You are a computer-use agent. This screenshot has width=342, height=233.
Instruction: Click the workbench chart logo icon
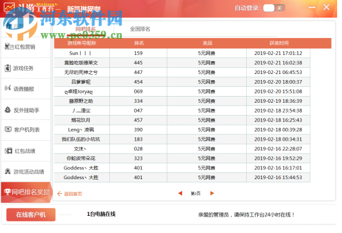pyautogui.click(x=9, y=7)
